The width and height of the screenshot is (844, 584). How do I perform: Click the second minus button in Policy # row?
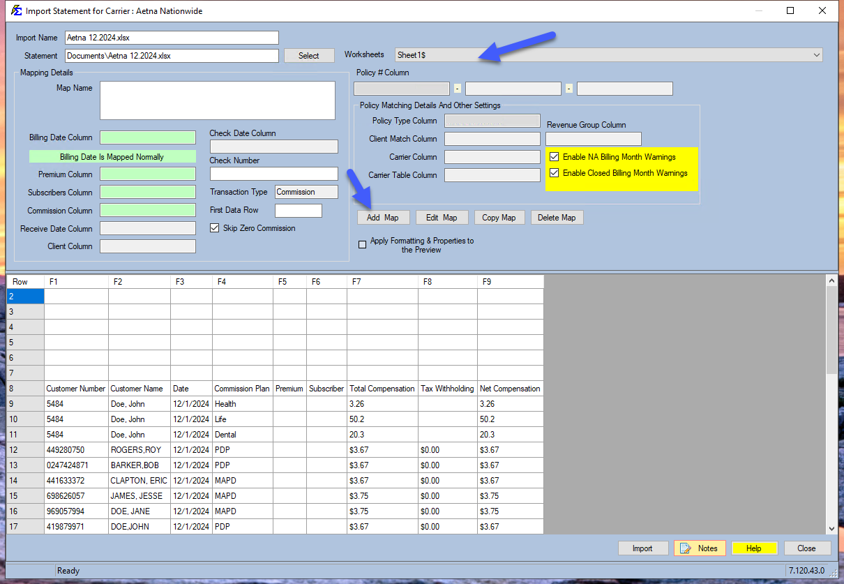[568, 88]
